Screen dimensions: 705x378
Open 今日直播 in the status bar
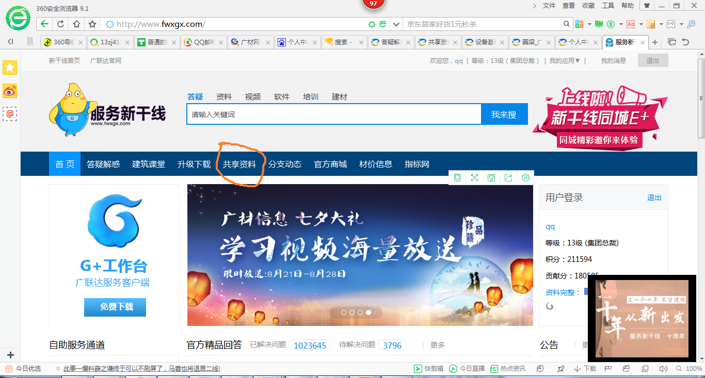tap(467, 368)
